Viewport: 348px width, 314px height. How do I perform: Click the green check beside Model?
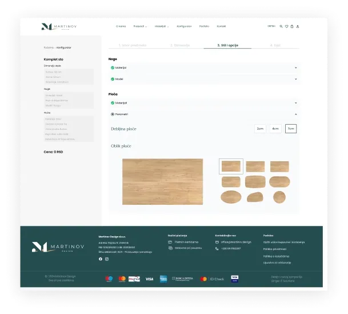click(113, 79)
